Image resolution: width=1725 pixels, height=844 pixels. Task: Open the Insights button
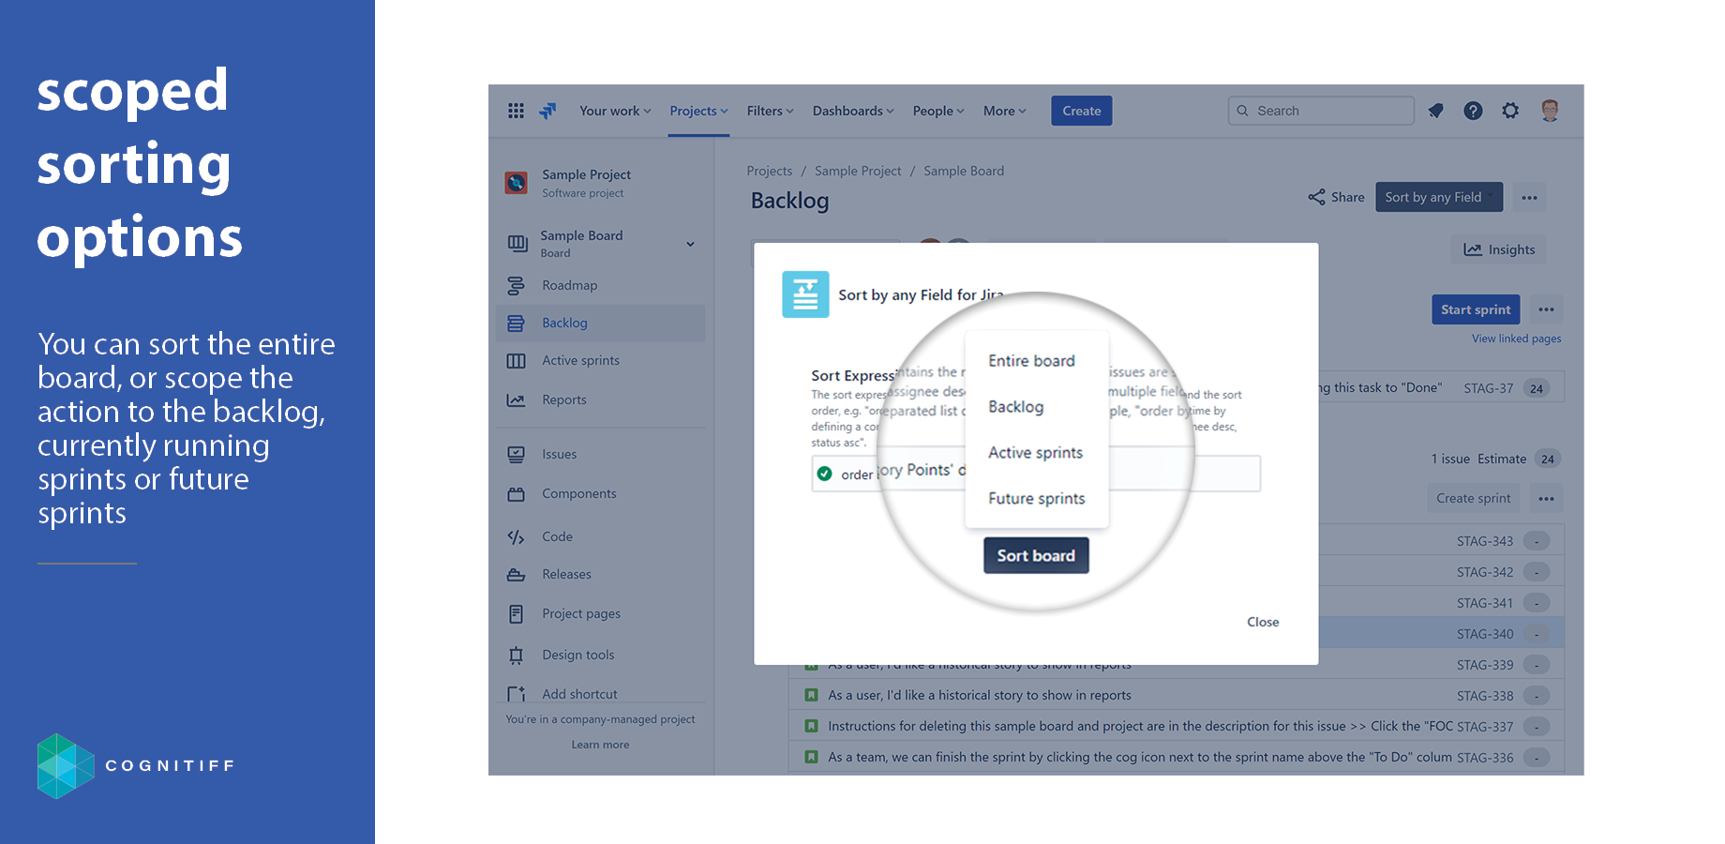[1499, 249]
